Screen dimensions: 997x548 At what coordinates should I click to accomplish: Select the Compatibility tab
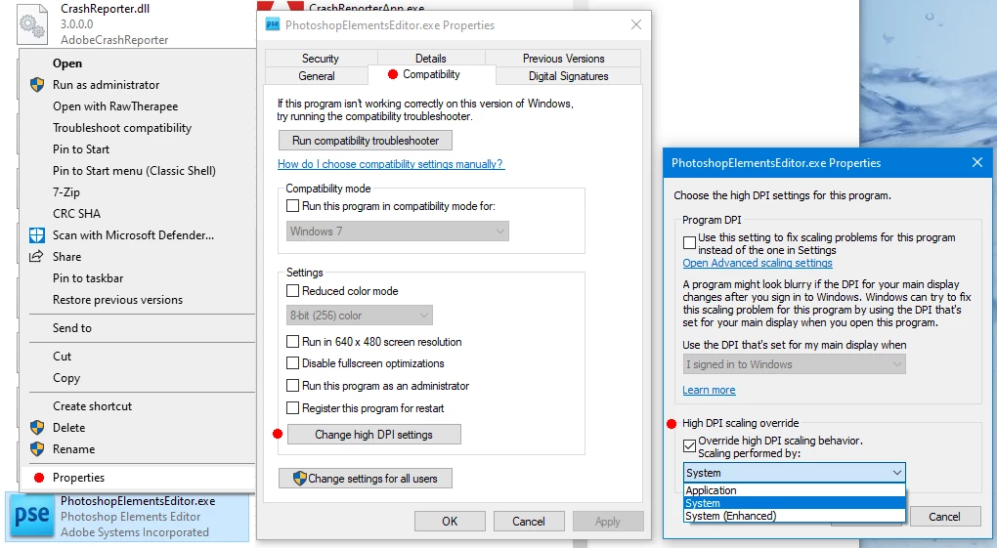(x=431, y=74)
